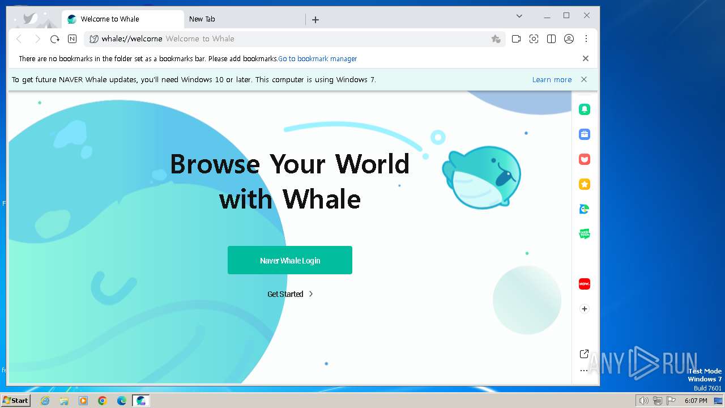Open the yellow star bookmarks sidebar icon
This screenshot has height=408, width=725.
[x=585, y=184]
